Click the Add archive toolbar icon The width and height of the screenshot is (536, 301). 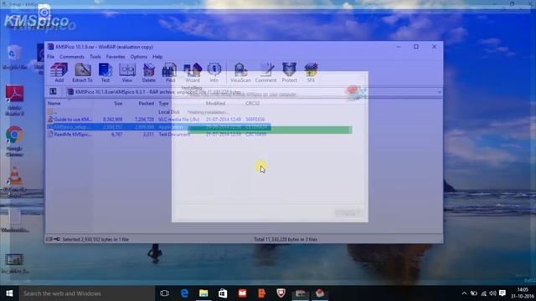pyautogui.click(x=59, y=73)
